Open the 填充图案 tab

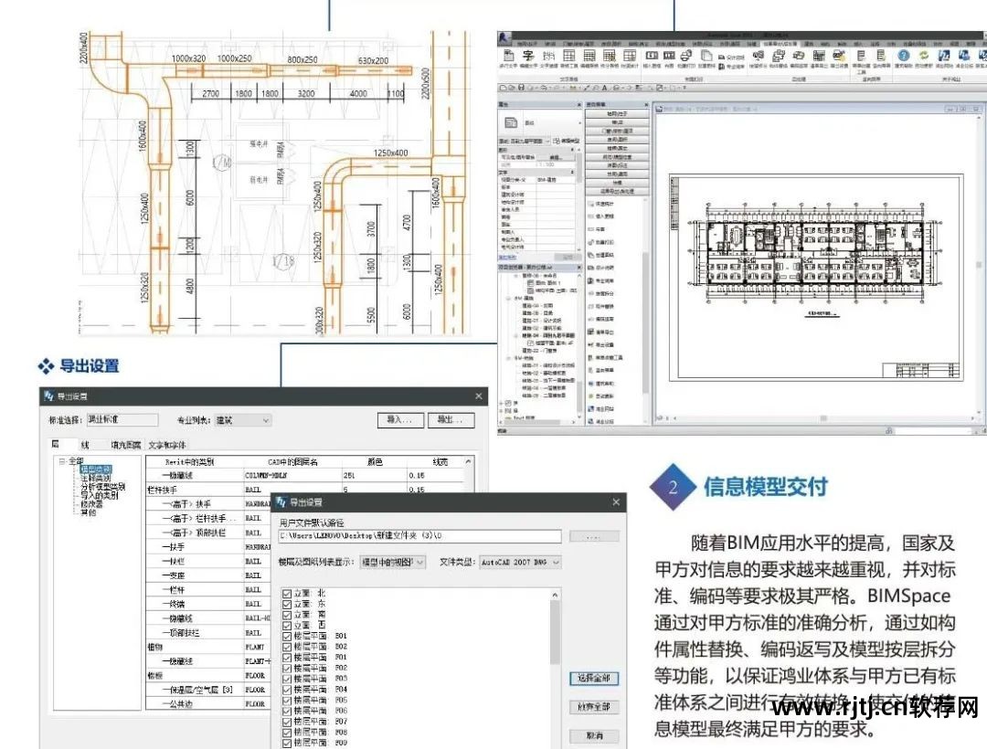point(126,445)
